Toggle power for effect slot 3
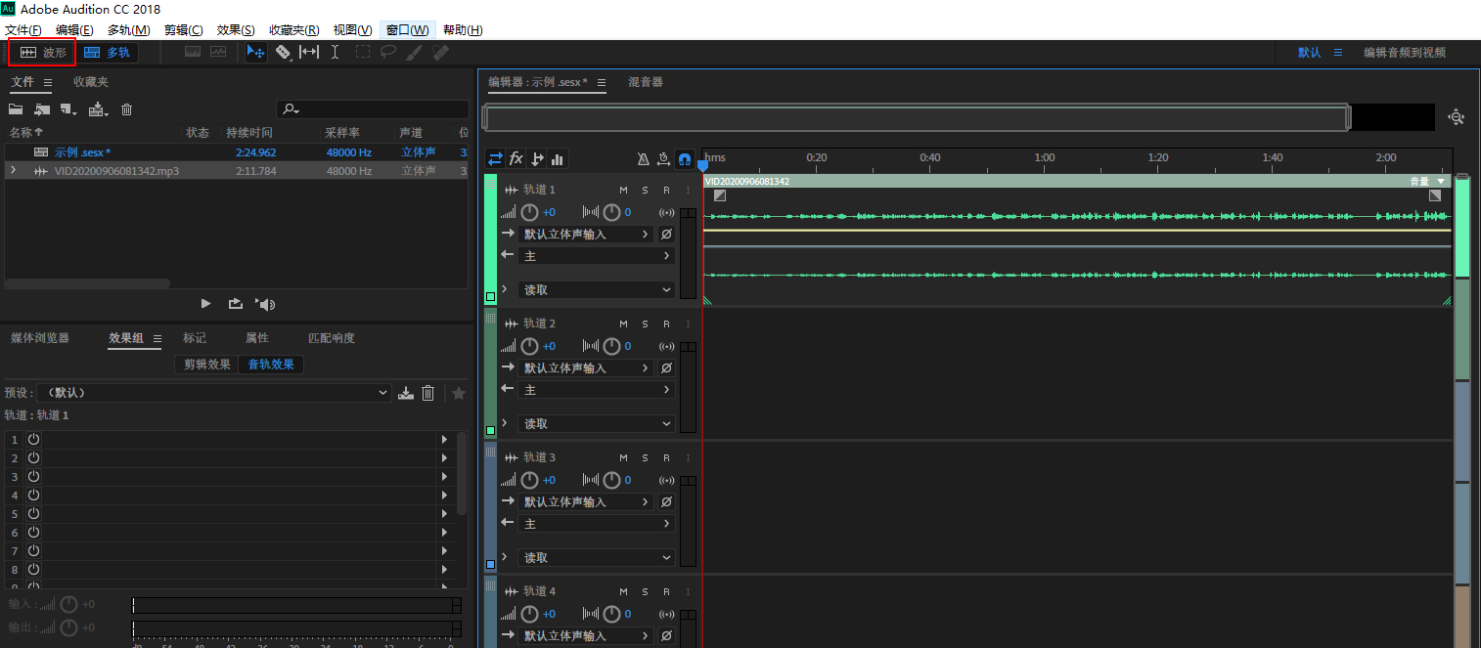The height and width of the screenshot is (648, 1481). point(33,477)
